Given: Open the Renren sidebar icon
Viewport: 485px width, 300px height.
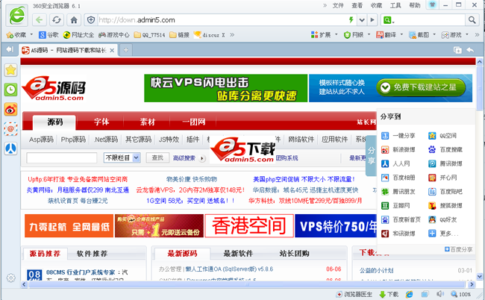Looking at the screenshot, I should (11, 149).
